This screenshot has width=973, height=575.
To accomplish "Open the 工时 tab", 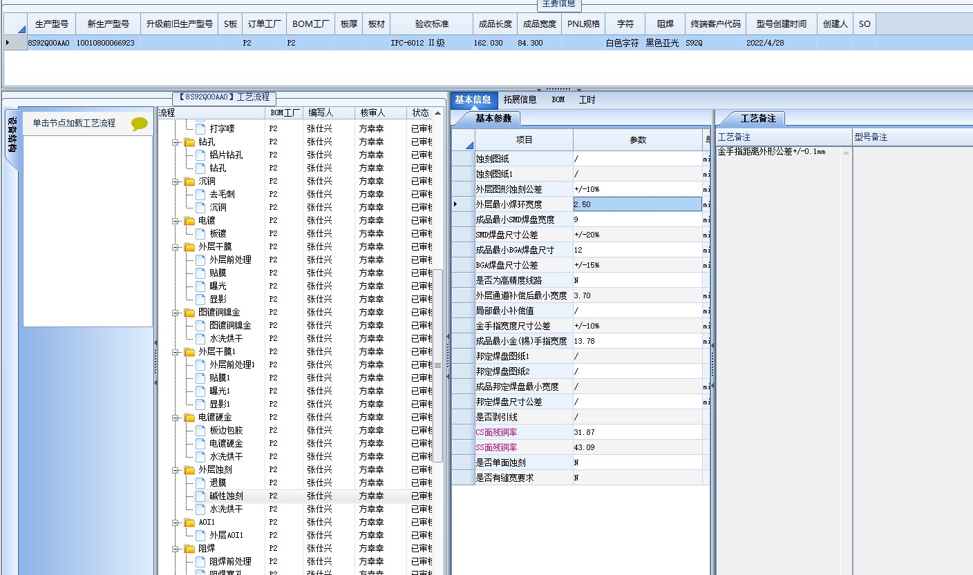I will tap(587, 100).
